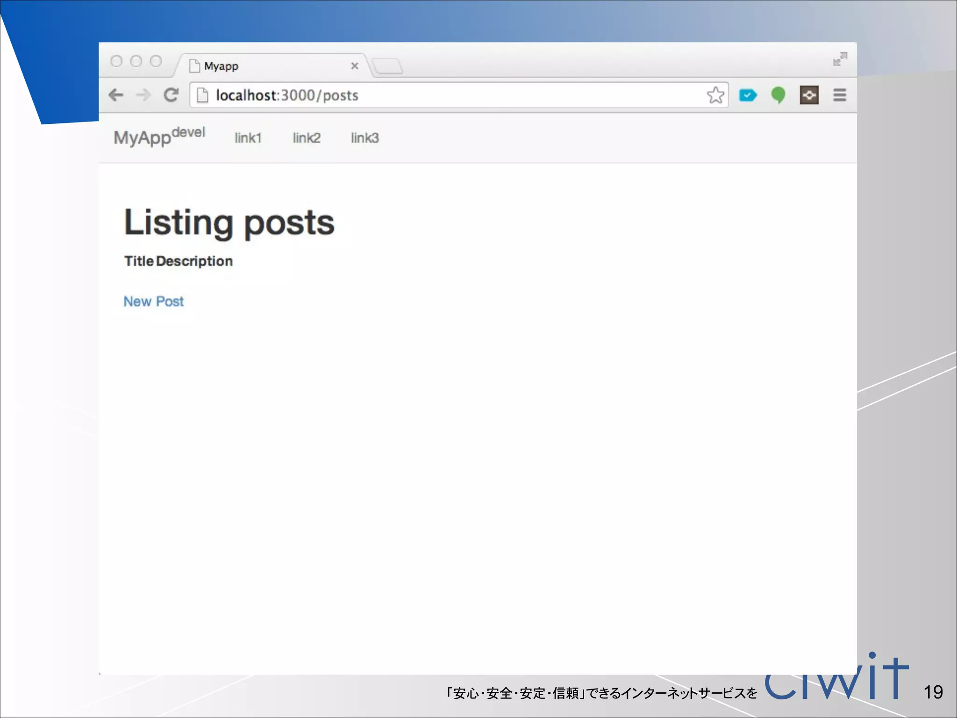Open link2 in the navbar
The height and width of the screenshot is (718, 957).
click(x=307, y=138)
